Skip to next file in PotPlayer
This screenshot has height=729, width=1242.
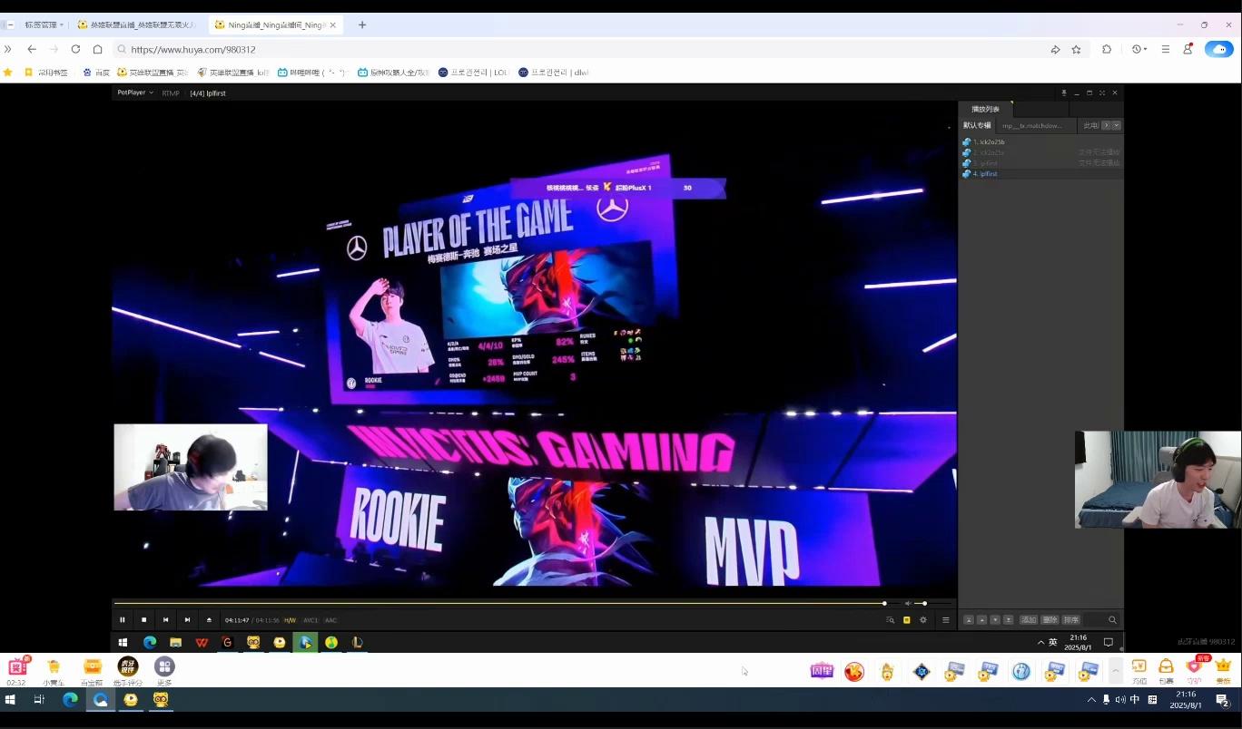coord(187,620)
